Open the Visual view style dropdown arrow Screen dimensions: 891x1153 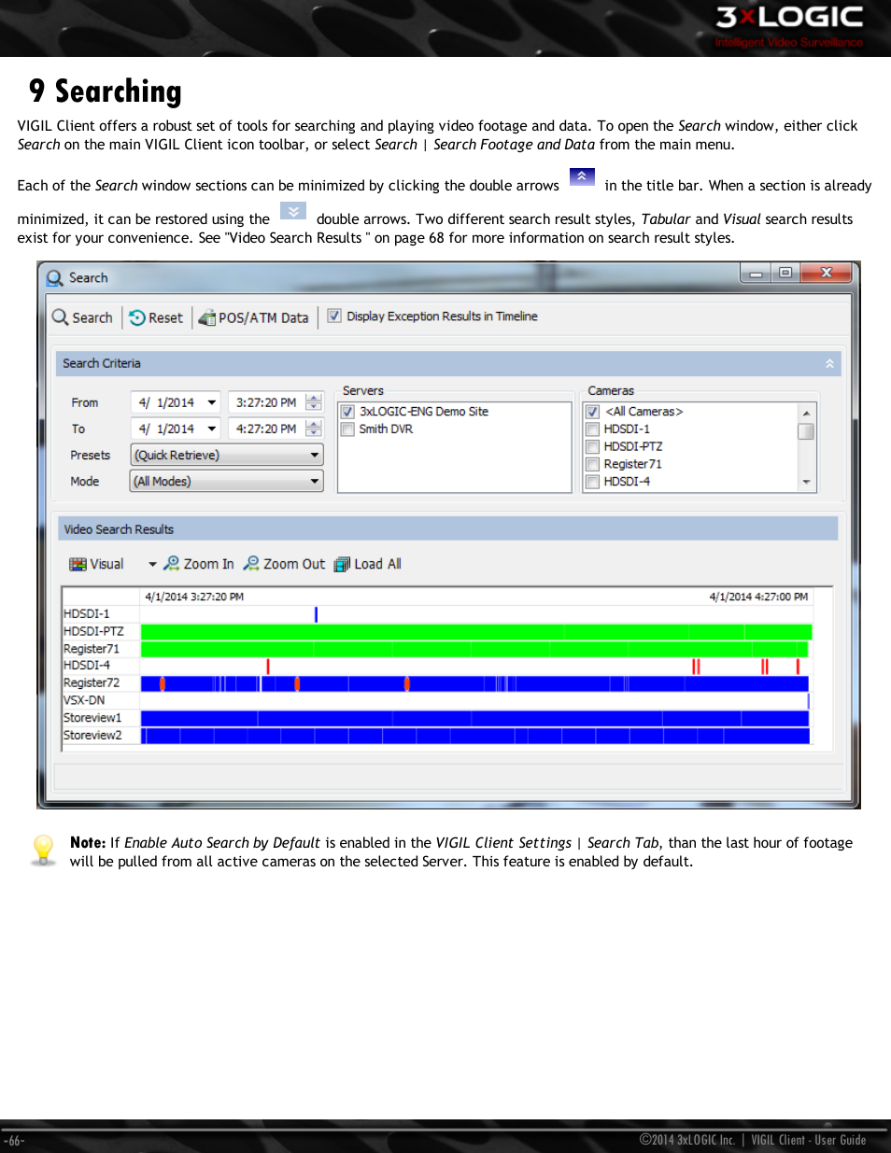pyautogui.click(x=152, y=564)
